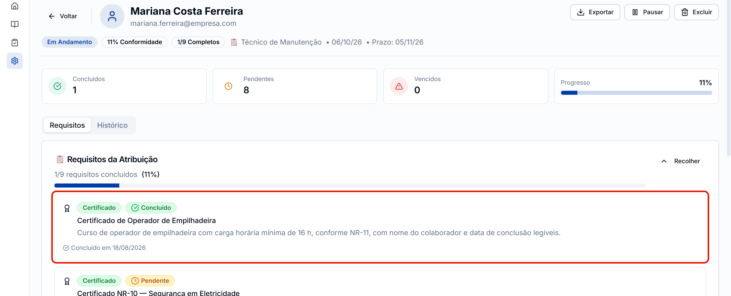Screen dimensions: 731x296
Task: Click the Concluídos green check icon
Action: tap(57, 86)
